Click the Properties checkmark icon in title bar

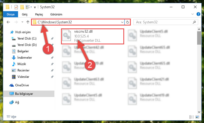(x=16, y=7)
